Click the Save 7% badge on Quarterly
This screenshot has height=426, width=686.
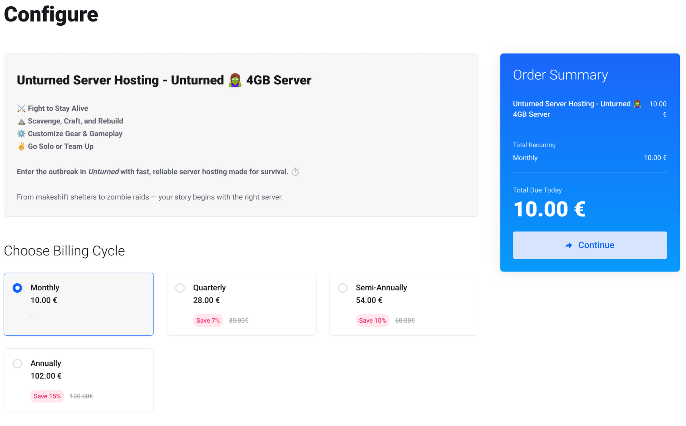pyautogui.click(x=208, y=320)
